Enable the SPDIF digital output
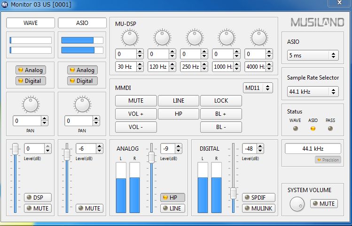This screenshot has height=226, width=352. click(x=258, y=197)
